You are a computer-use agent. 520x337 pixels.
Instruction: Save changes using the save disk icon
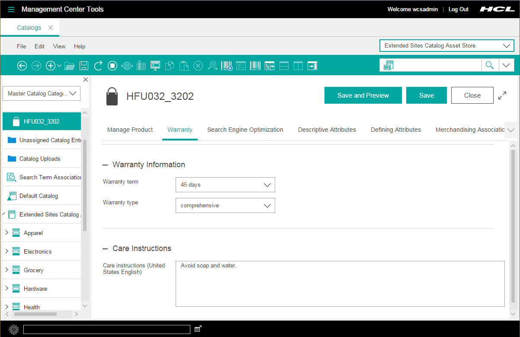point(83,65)
